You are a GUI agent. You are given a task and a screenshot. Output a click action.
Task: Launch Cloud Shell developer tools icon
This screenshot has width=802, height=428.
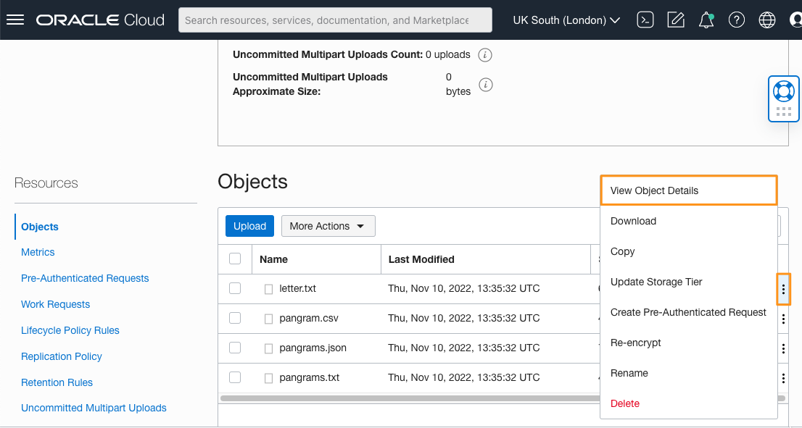645,20
